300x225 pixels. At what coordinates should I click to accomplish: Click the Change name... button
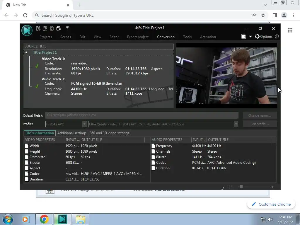tap(260, 115)
